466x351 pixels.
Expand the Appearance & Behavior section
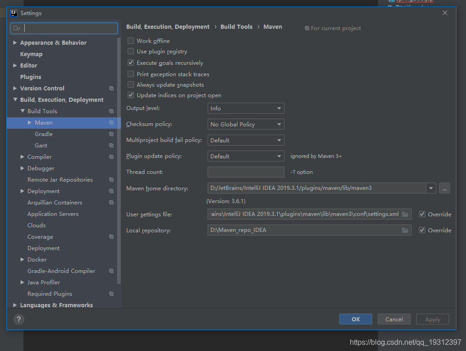(15, 43)
